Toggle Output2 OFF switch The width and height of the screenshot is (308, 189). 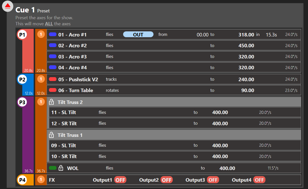coord(167,180)
